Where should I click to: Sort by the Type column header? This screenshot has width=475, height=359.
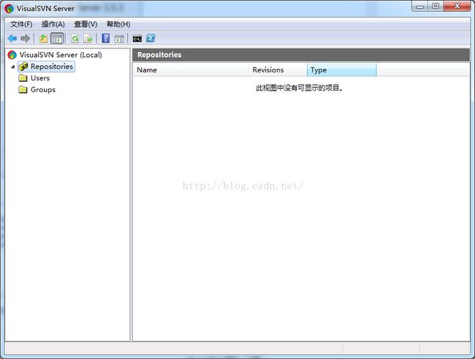tap(342, 69)
